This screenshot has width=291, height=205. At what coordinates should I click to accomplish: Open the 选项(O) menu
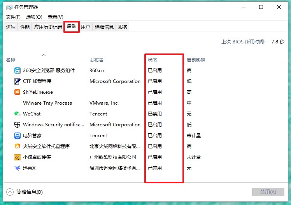coord(34,17)
